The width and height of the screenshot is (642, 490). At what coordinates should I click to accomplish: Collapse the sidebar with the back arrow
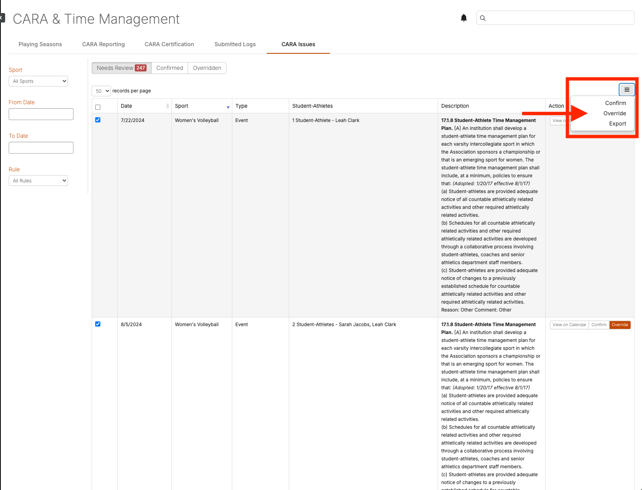pyautogui.click(x=2, y=18)
